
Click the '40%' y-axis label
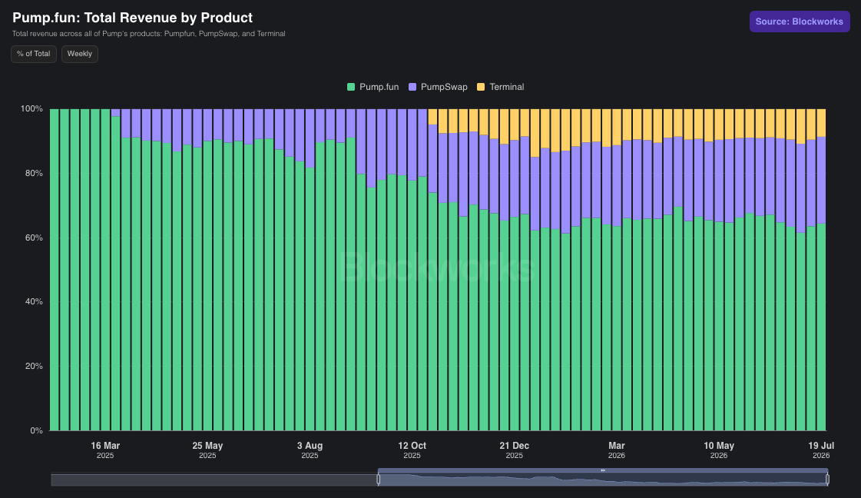(34, 302)
